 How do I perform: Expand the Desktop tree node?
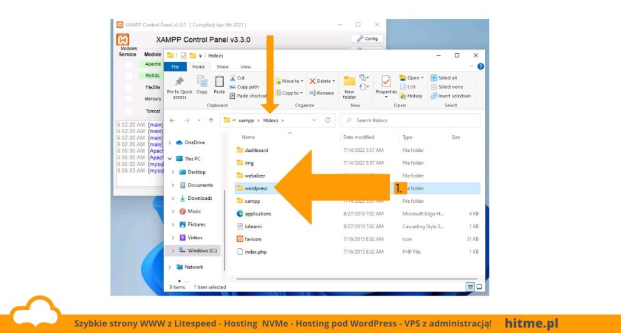tap(173, 172)
